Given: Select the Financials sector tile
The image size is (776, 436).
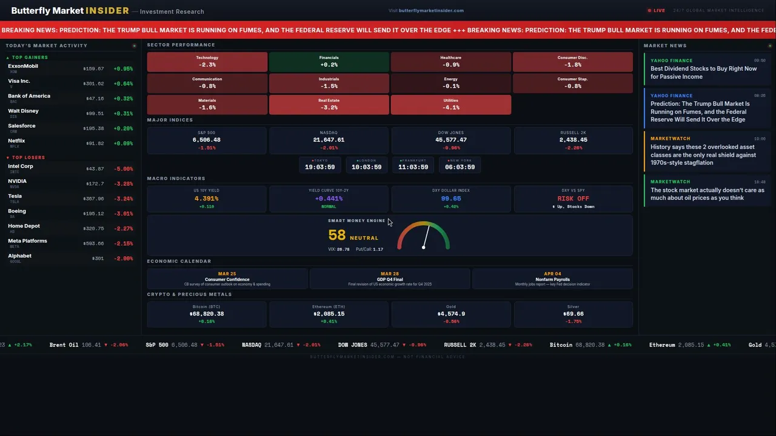Looking at the screenshot, I should pos(329,62).
